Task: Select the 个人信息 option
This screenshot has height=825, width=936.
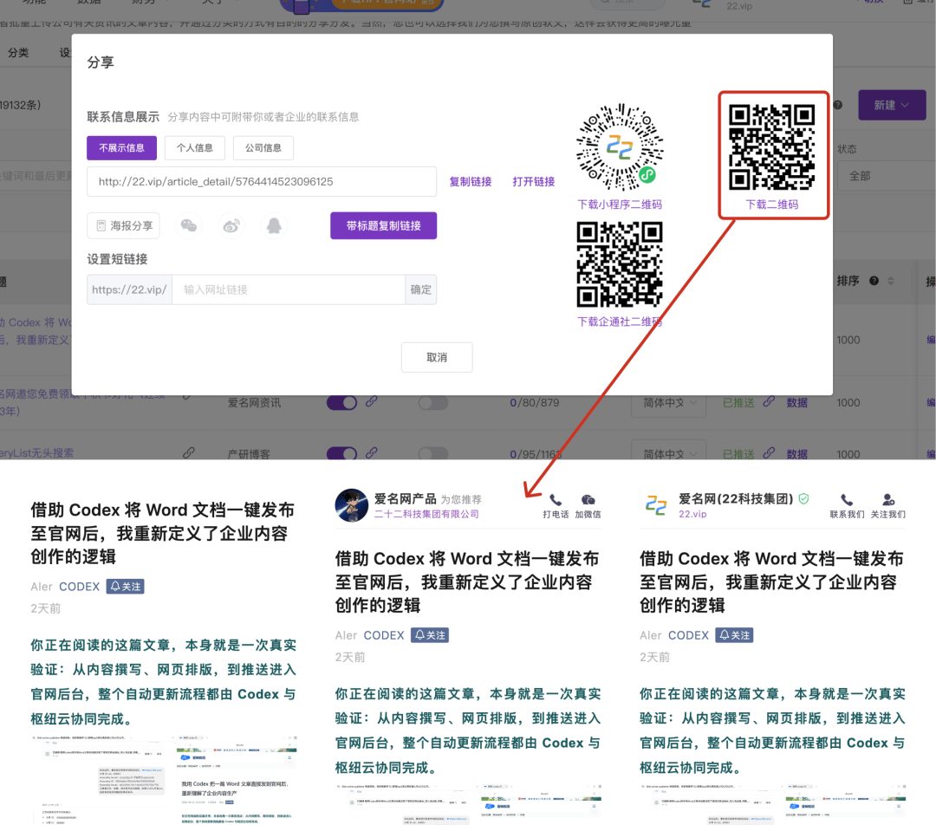Action: coord(195,148)
